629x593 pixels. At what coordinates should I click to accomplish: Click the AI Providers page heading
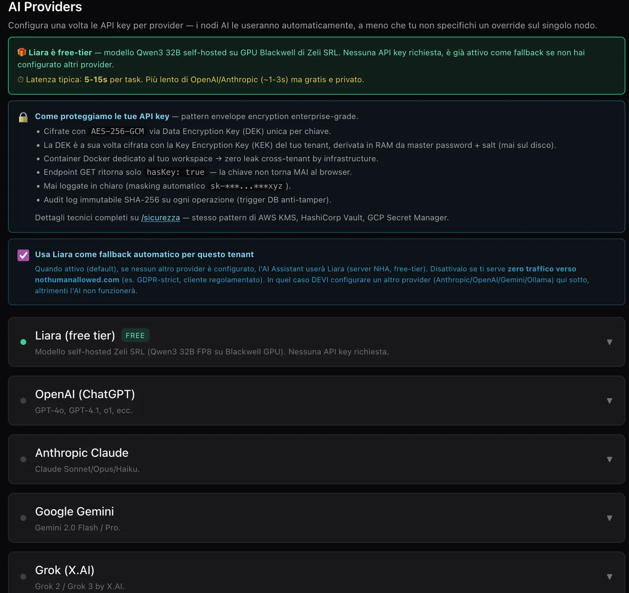[x=45, y=7]
